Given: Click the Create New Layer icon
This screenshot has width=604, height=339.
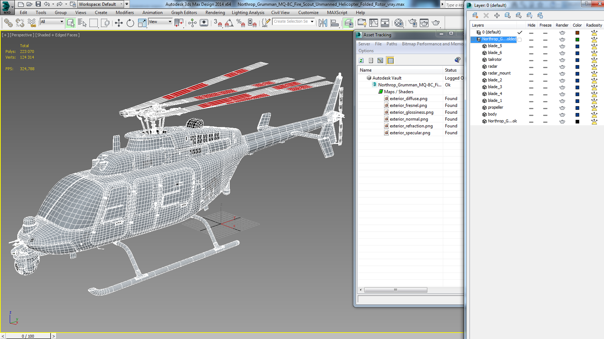Looking at the screenshot, I should (475, 15).
